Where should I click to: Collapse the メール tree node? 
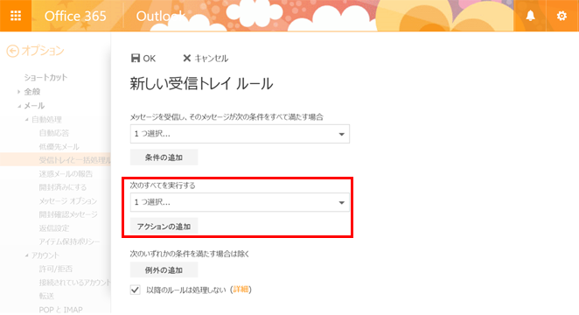tap(19, 106)
